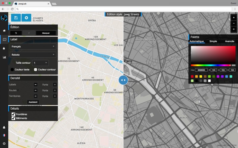
Task: Open a new browser tab
Action: pos(54,4)
